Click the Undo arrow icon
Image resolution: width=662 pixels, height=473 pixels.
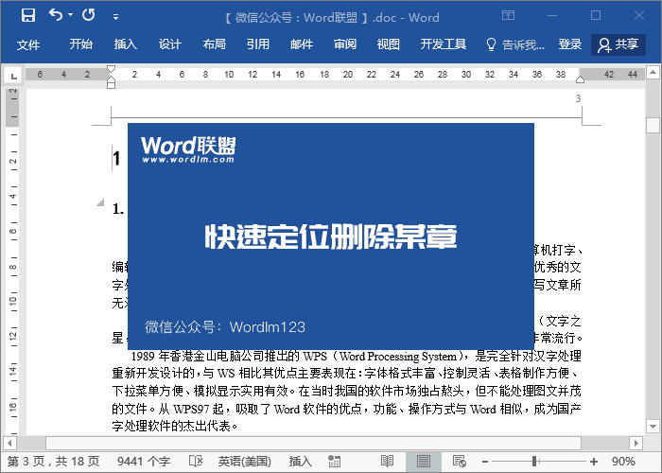click(55, 15)
